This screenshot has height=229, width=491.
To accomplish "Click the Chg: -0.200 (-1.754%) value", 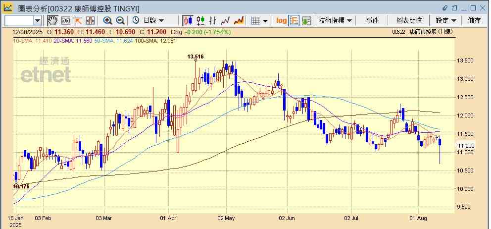I will (201, 32).
